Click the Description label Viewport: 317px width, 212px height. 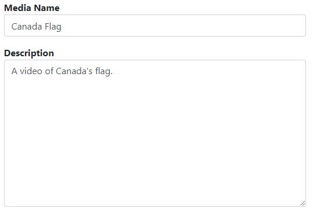pos(29,53)
